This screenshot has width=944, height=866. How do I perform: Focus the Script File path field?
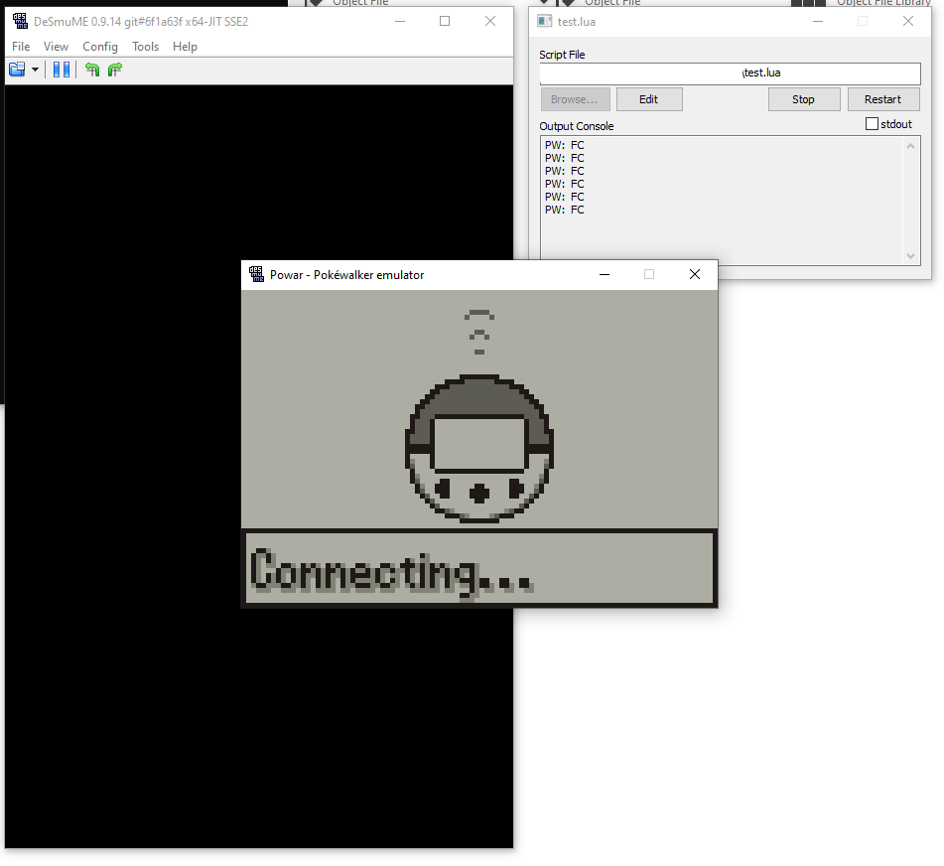731,73
